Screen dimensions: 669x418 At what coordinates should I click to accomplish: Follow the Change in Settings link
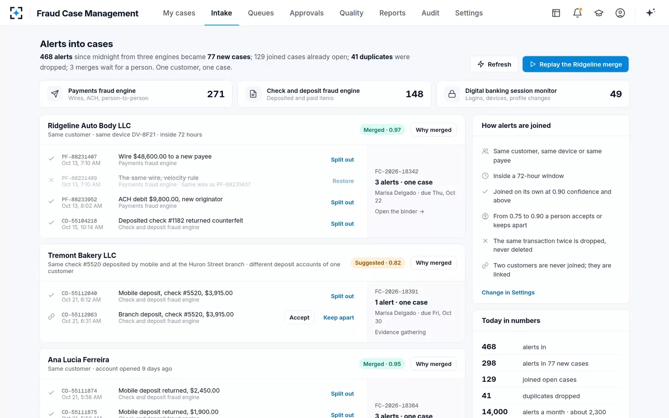(x=508, y=293)
